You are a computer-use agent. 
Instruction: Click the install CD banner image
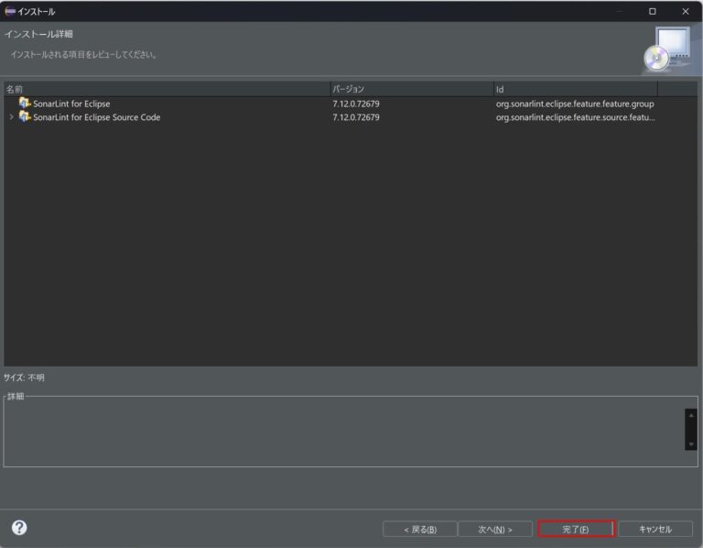(667, 49)
